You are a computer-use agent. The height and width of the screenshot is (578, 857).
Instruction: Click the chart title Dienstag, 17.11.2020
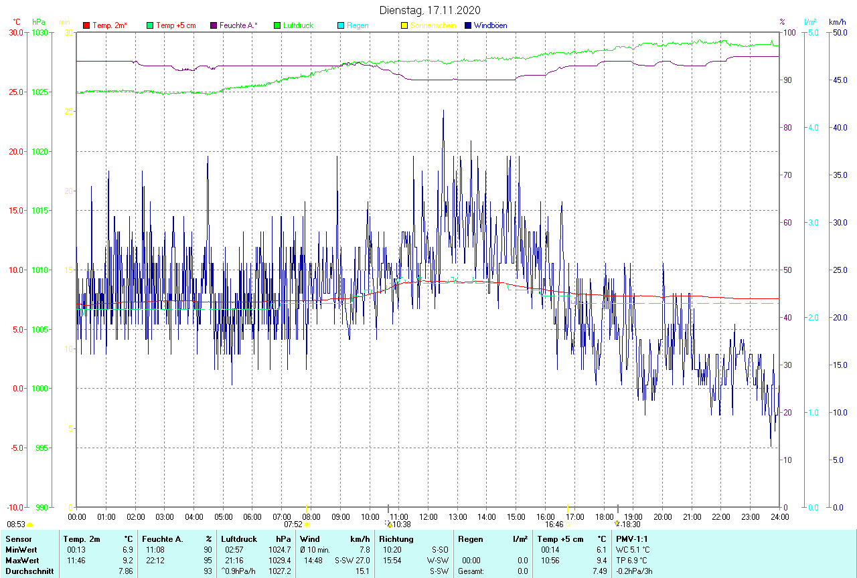[x=429, y=10]
